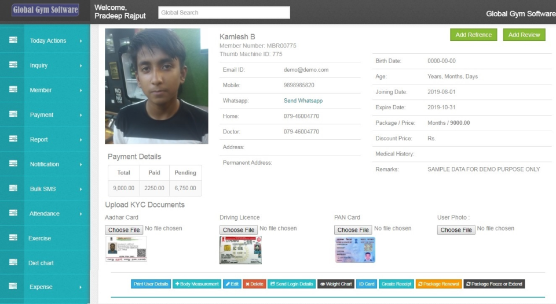Click the Member sidebar icon
The width and height of the screenshot is (556, 304).
(13, 89)
